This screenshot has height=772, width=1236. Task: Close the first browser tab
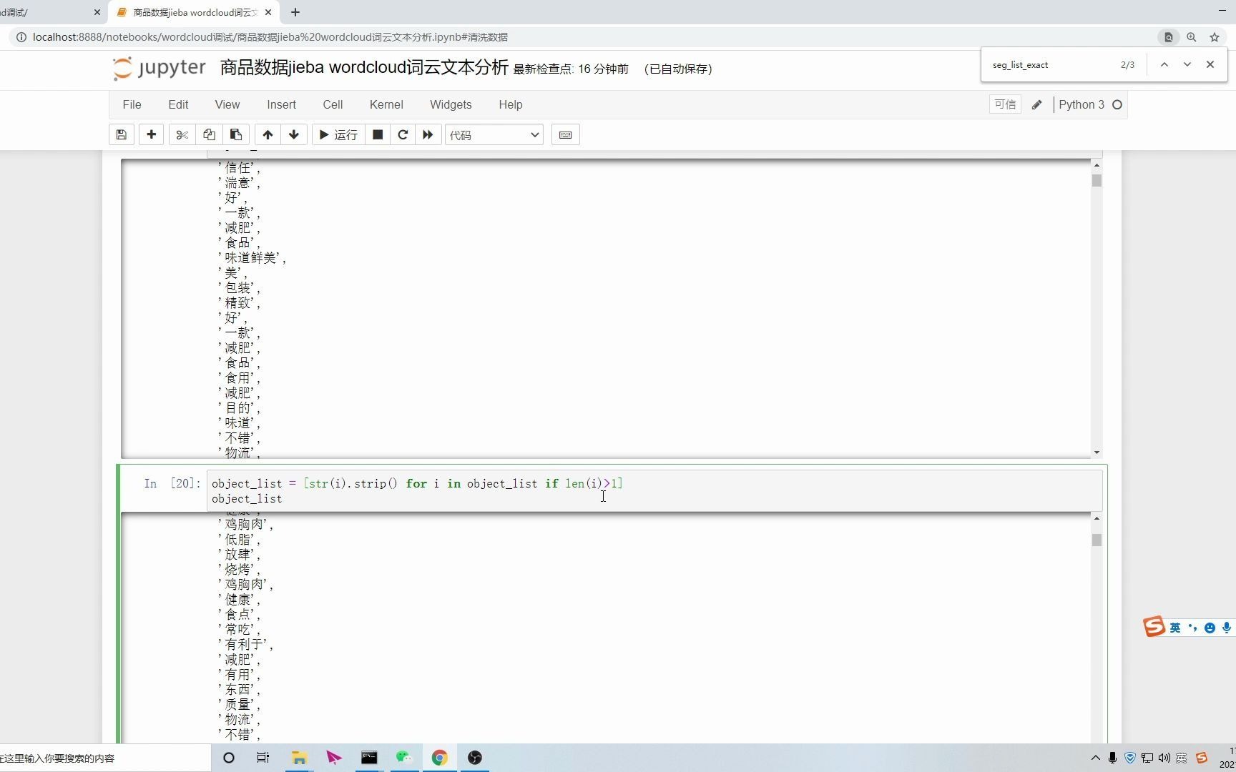(x=97, y=12)
